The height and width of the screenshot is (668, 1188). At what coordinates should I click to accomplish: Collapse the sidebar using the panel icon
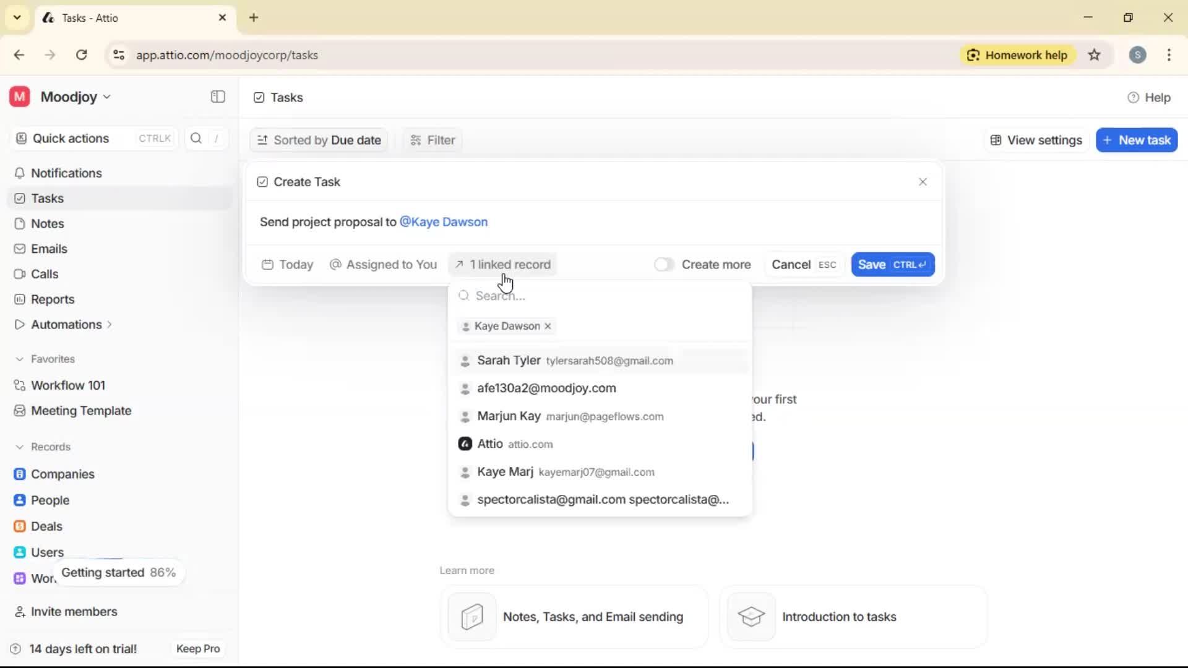(x=217, y=97)
